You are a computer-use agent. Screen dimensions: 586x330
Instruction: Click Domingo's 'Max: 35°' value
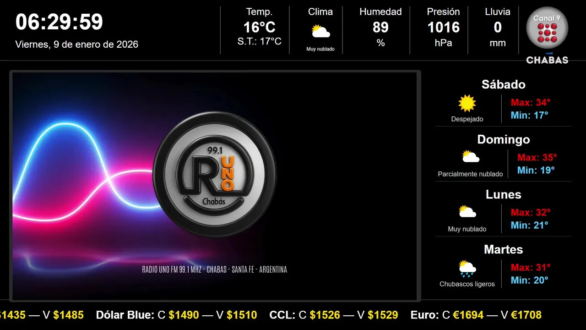537,157
